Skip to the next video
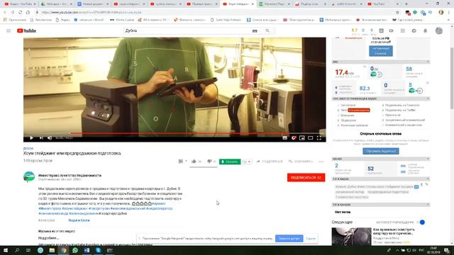The image size is (454, 255). coord(41,138)
